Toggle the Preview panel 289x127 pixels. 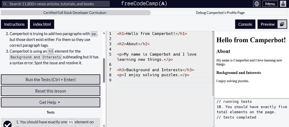(x=268, y=24)
